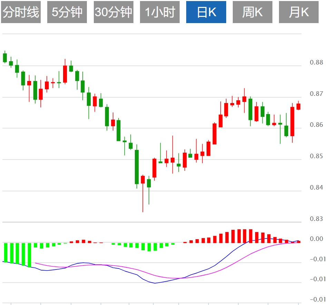This screenshot has width=330, height=305.
Task: Click the 0.87 price axis label
Action: click(317, 94)
